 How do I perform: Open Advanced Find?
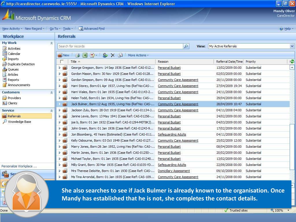[92, 29]
